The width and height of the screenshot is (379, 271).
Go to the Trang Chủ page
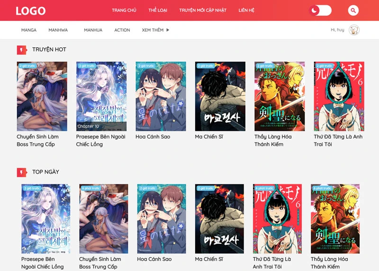pos(124,10)
